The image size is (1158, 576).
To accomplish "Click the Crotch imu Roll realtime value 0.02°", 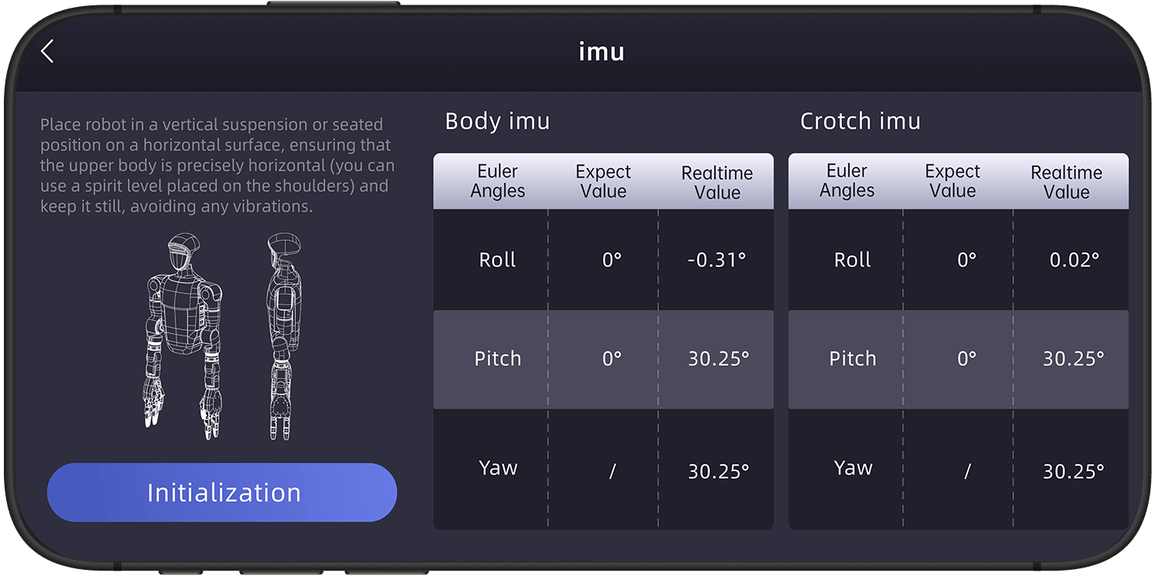I will [x=1074, y=260].
